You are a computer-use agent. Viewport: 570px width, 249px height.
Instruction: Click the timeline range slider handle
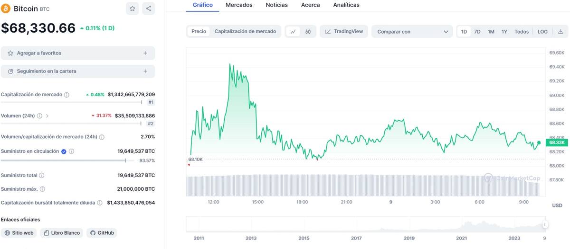tap(545, 225)
